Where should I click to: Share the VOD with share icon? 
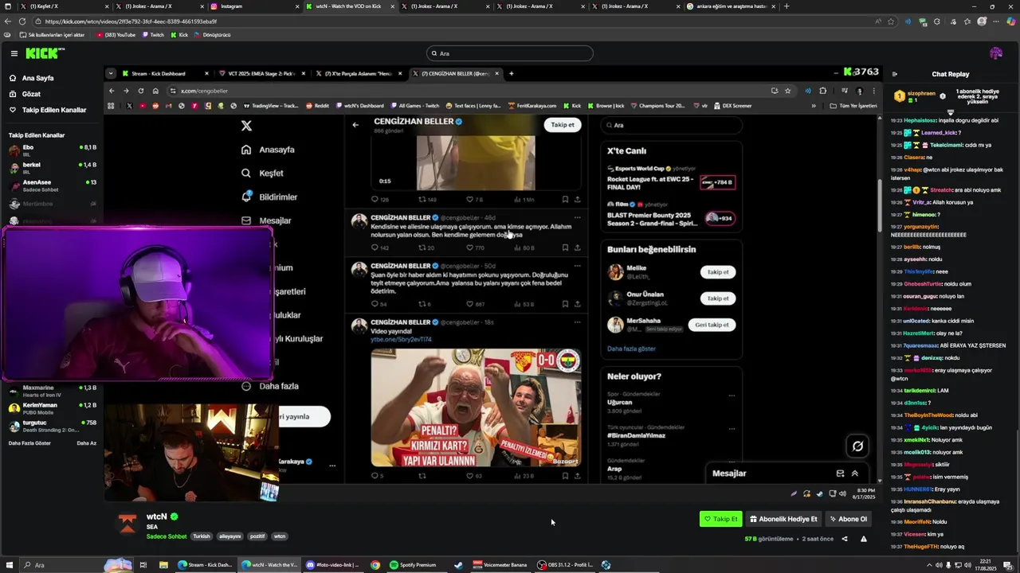[845, 539]
